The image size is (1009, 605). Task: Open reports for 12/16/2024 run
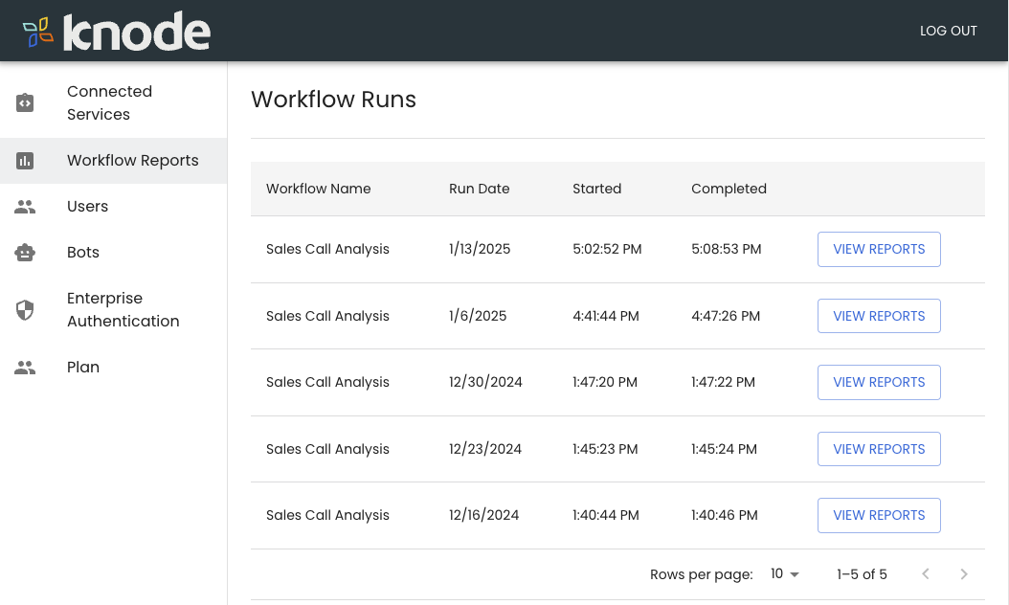(879, 515)
